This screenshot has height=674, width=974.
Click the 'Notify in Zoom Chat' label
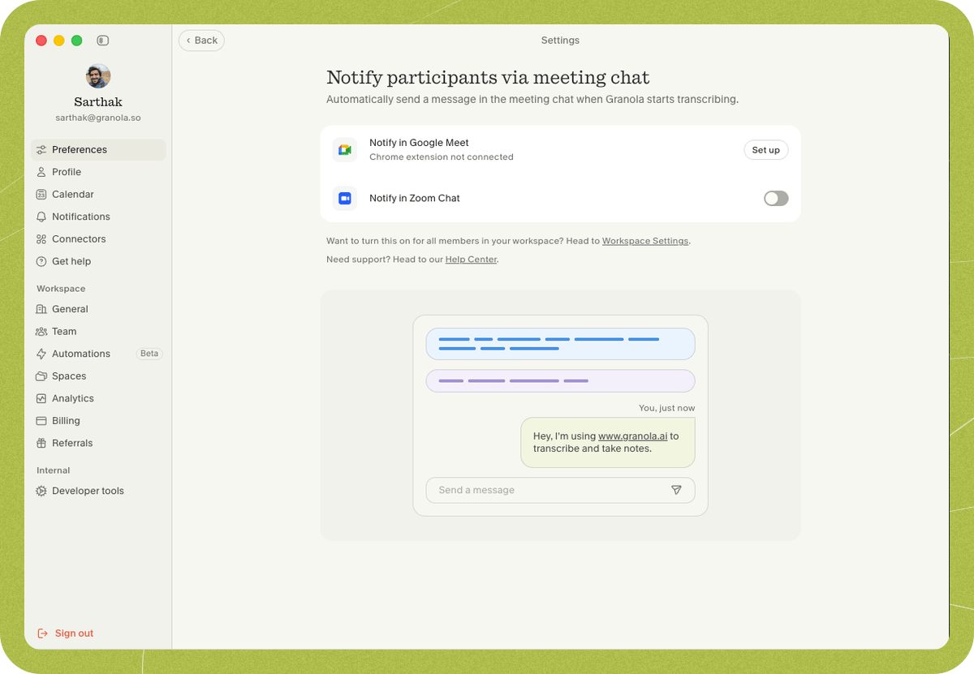pyautogui.click(x=415, y=198)
